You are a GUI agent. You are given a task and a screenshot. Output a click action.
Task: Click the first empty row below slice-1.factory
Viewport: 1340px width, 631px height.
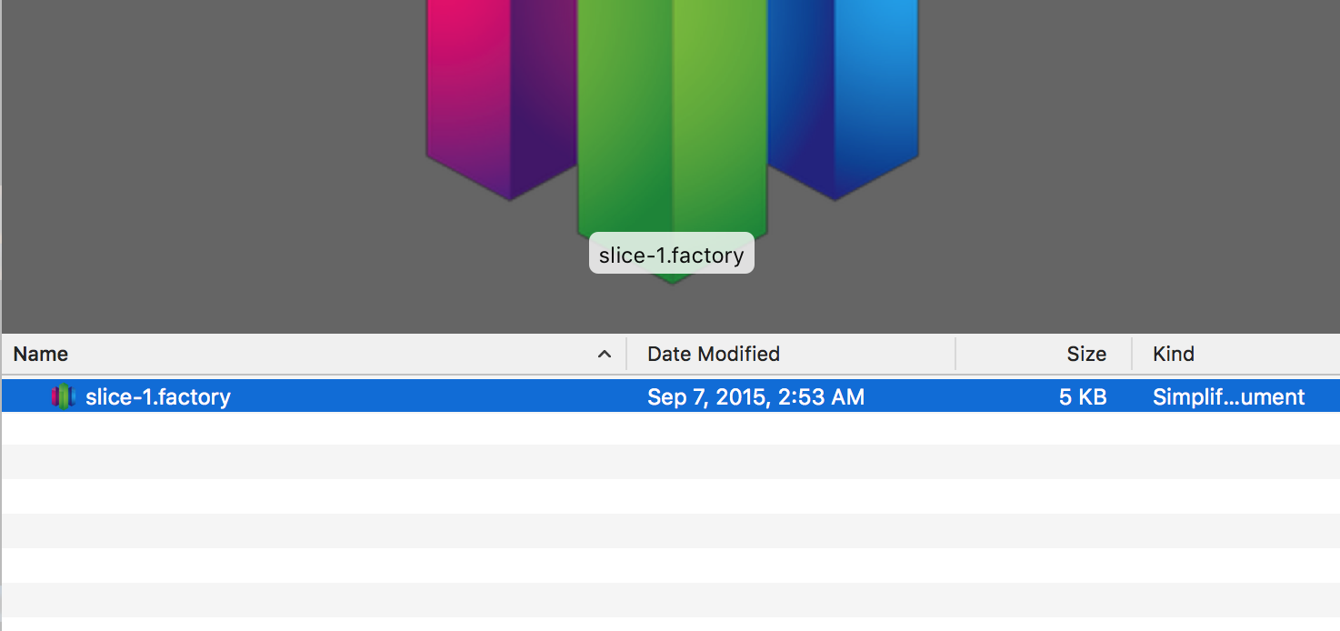coord(671,428)
